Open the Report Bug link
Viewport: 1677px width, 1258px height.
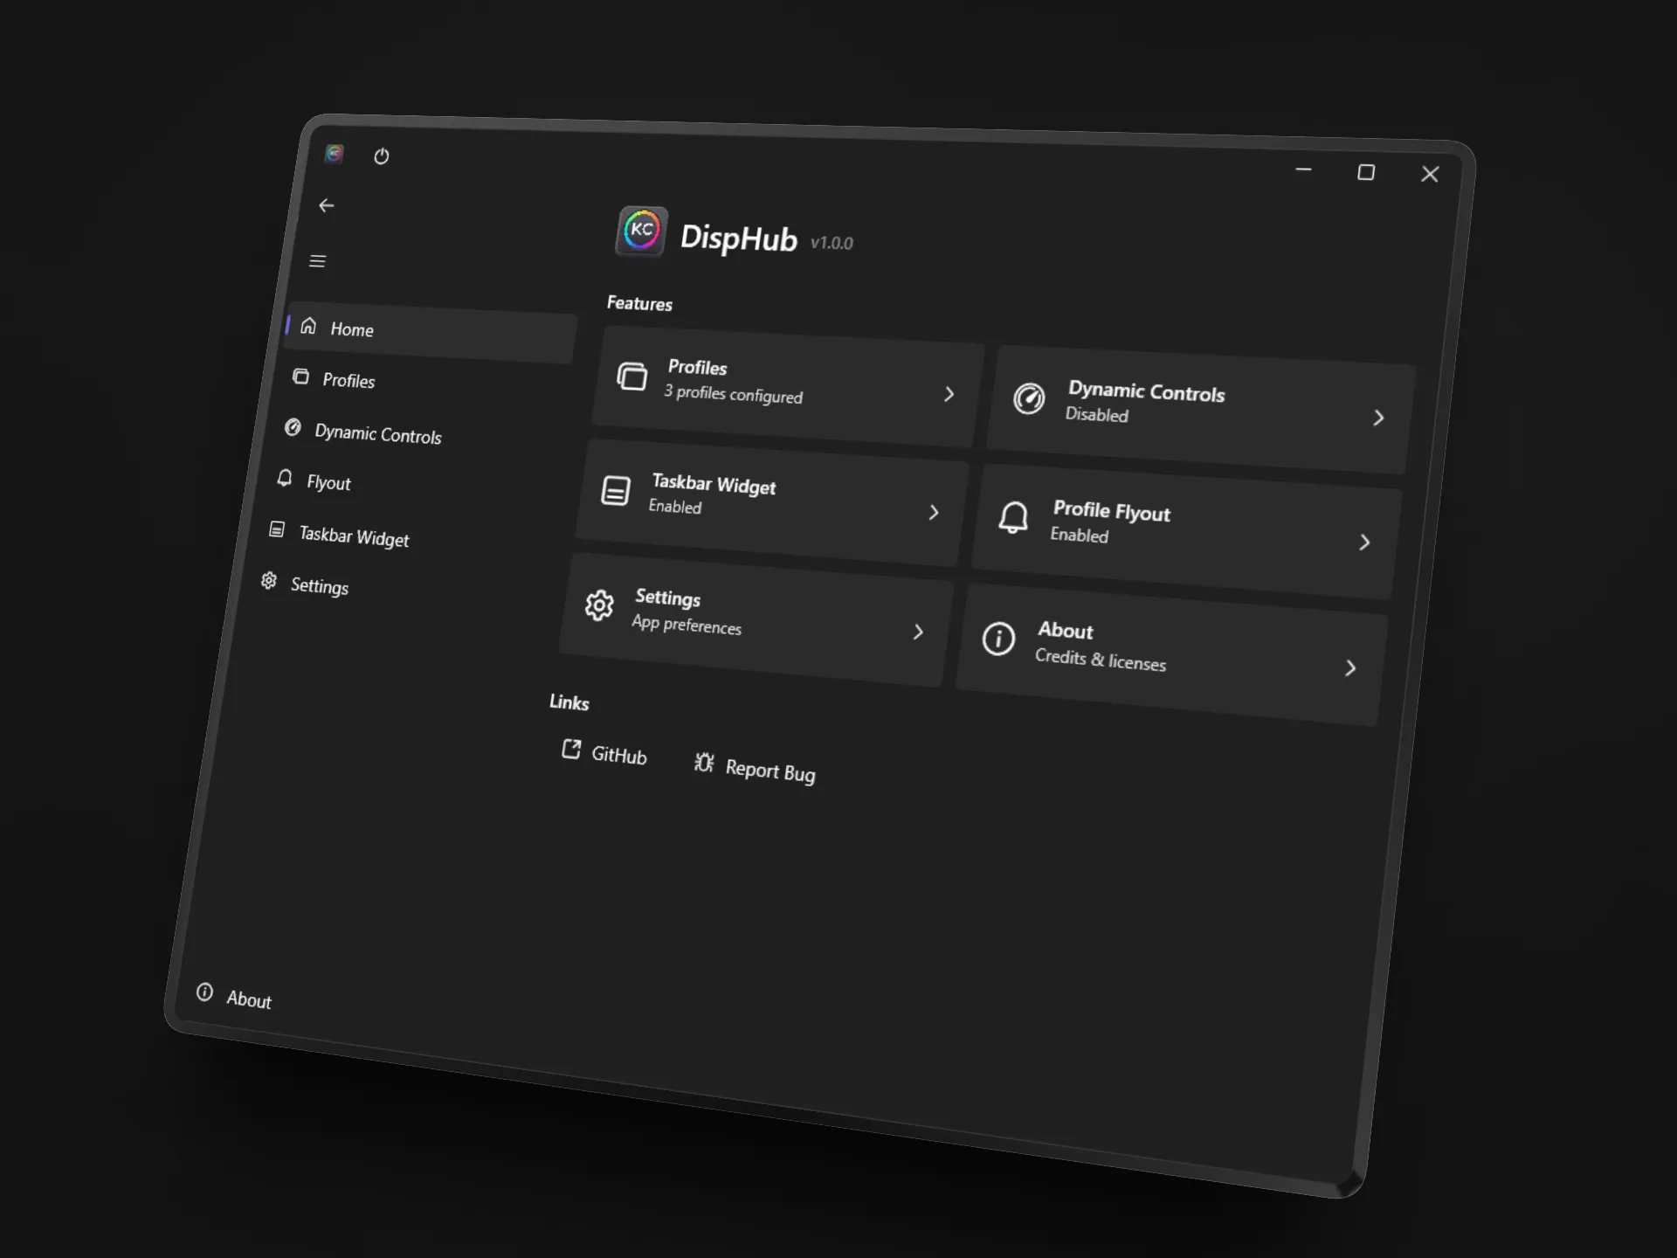coord(756,768)
